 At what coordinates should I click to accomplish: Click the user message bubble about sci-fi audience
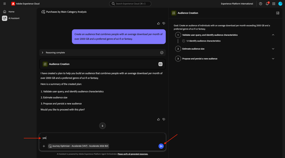point(119,36)
